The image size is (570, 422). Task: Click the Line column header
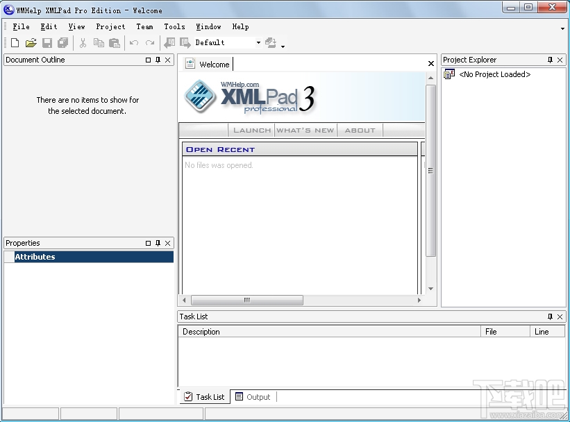tap(548, 332)
